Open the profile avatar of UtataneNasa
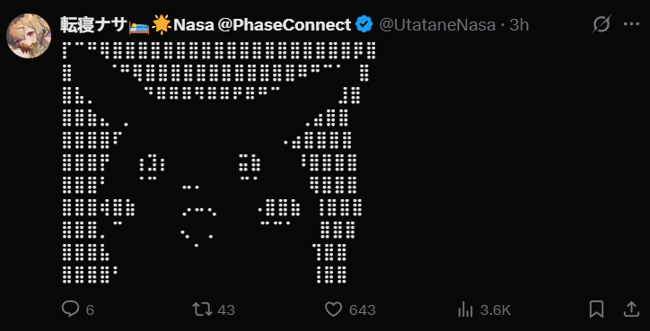Screen dimensions: 650x331 tap(29, 36)
